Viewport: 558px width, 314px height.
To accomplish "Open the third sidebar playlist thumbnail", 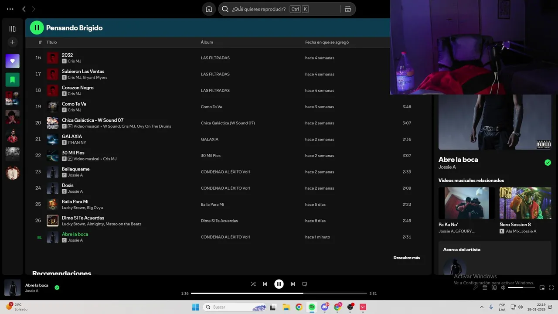I will point(12,99).
